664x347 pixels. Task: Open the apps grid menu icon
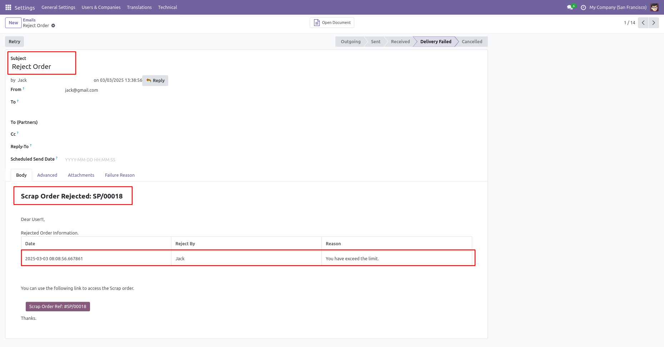8,7
